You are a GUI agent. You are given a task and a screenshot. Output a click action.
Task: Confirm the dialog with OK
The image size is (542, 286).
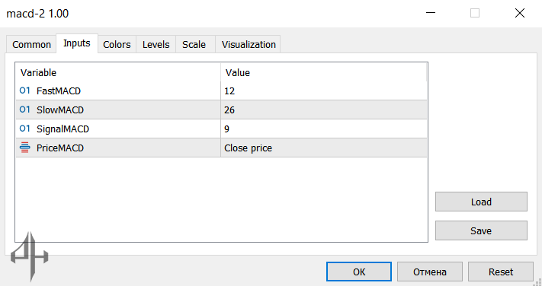click(359, 272)
